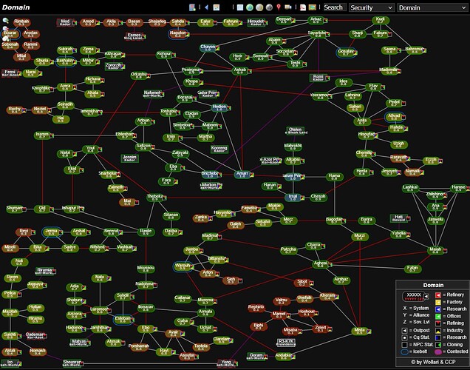Click the service icon beside Aghesi system
Screen dimensions: 470x370
330,265
